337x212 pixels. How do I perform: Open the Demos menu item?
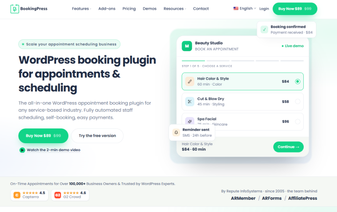[x=150, y=8]
